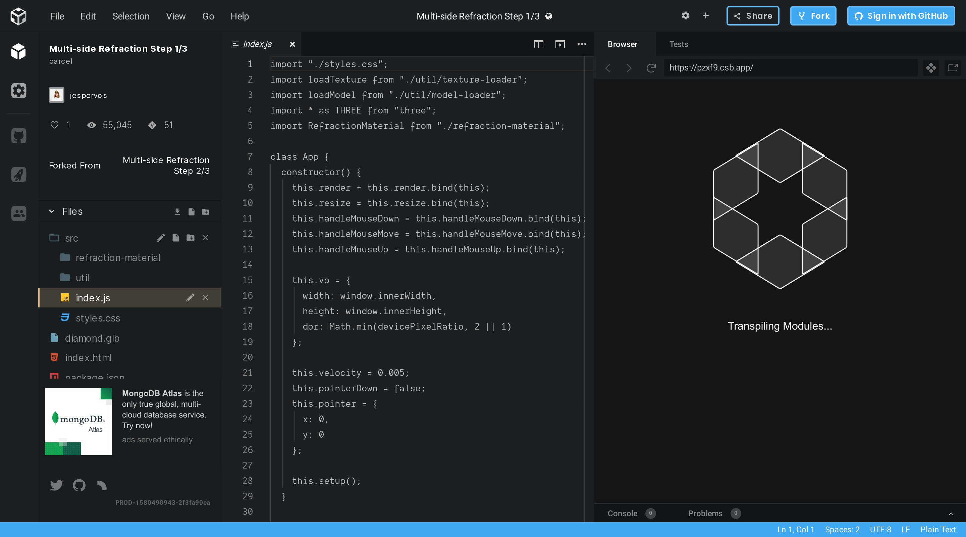Open the GitHub panel in activity bar
The width and height of the screenshot is (966, 537).
18,136
